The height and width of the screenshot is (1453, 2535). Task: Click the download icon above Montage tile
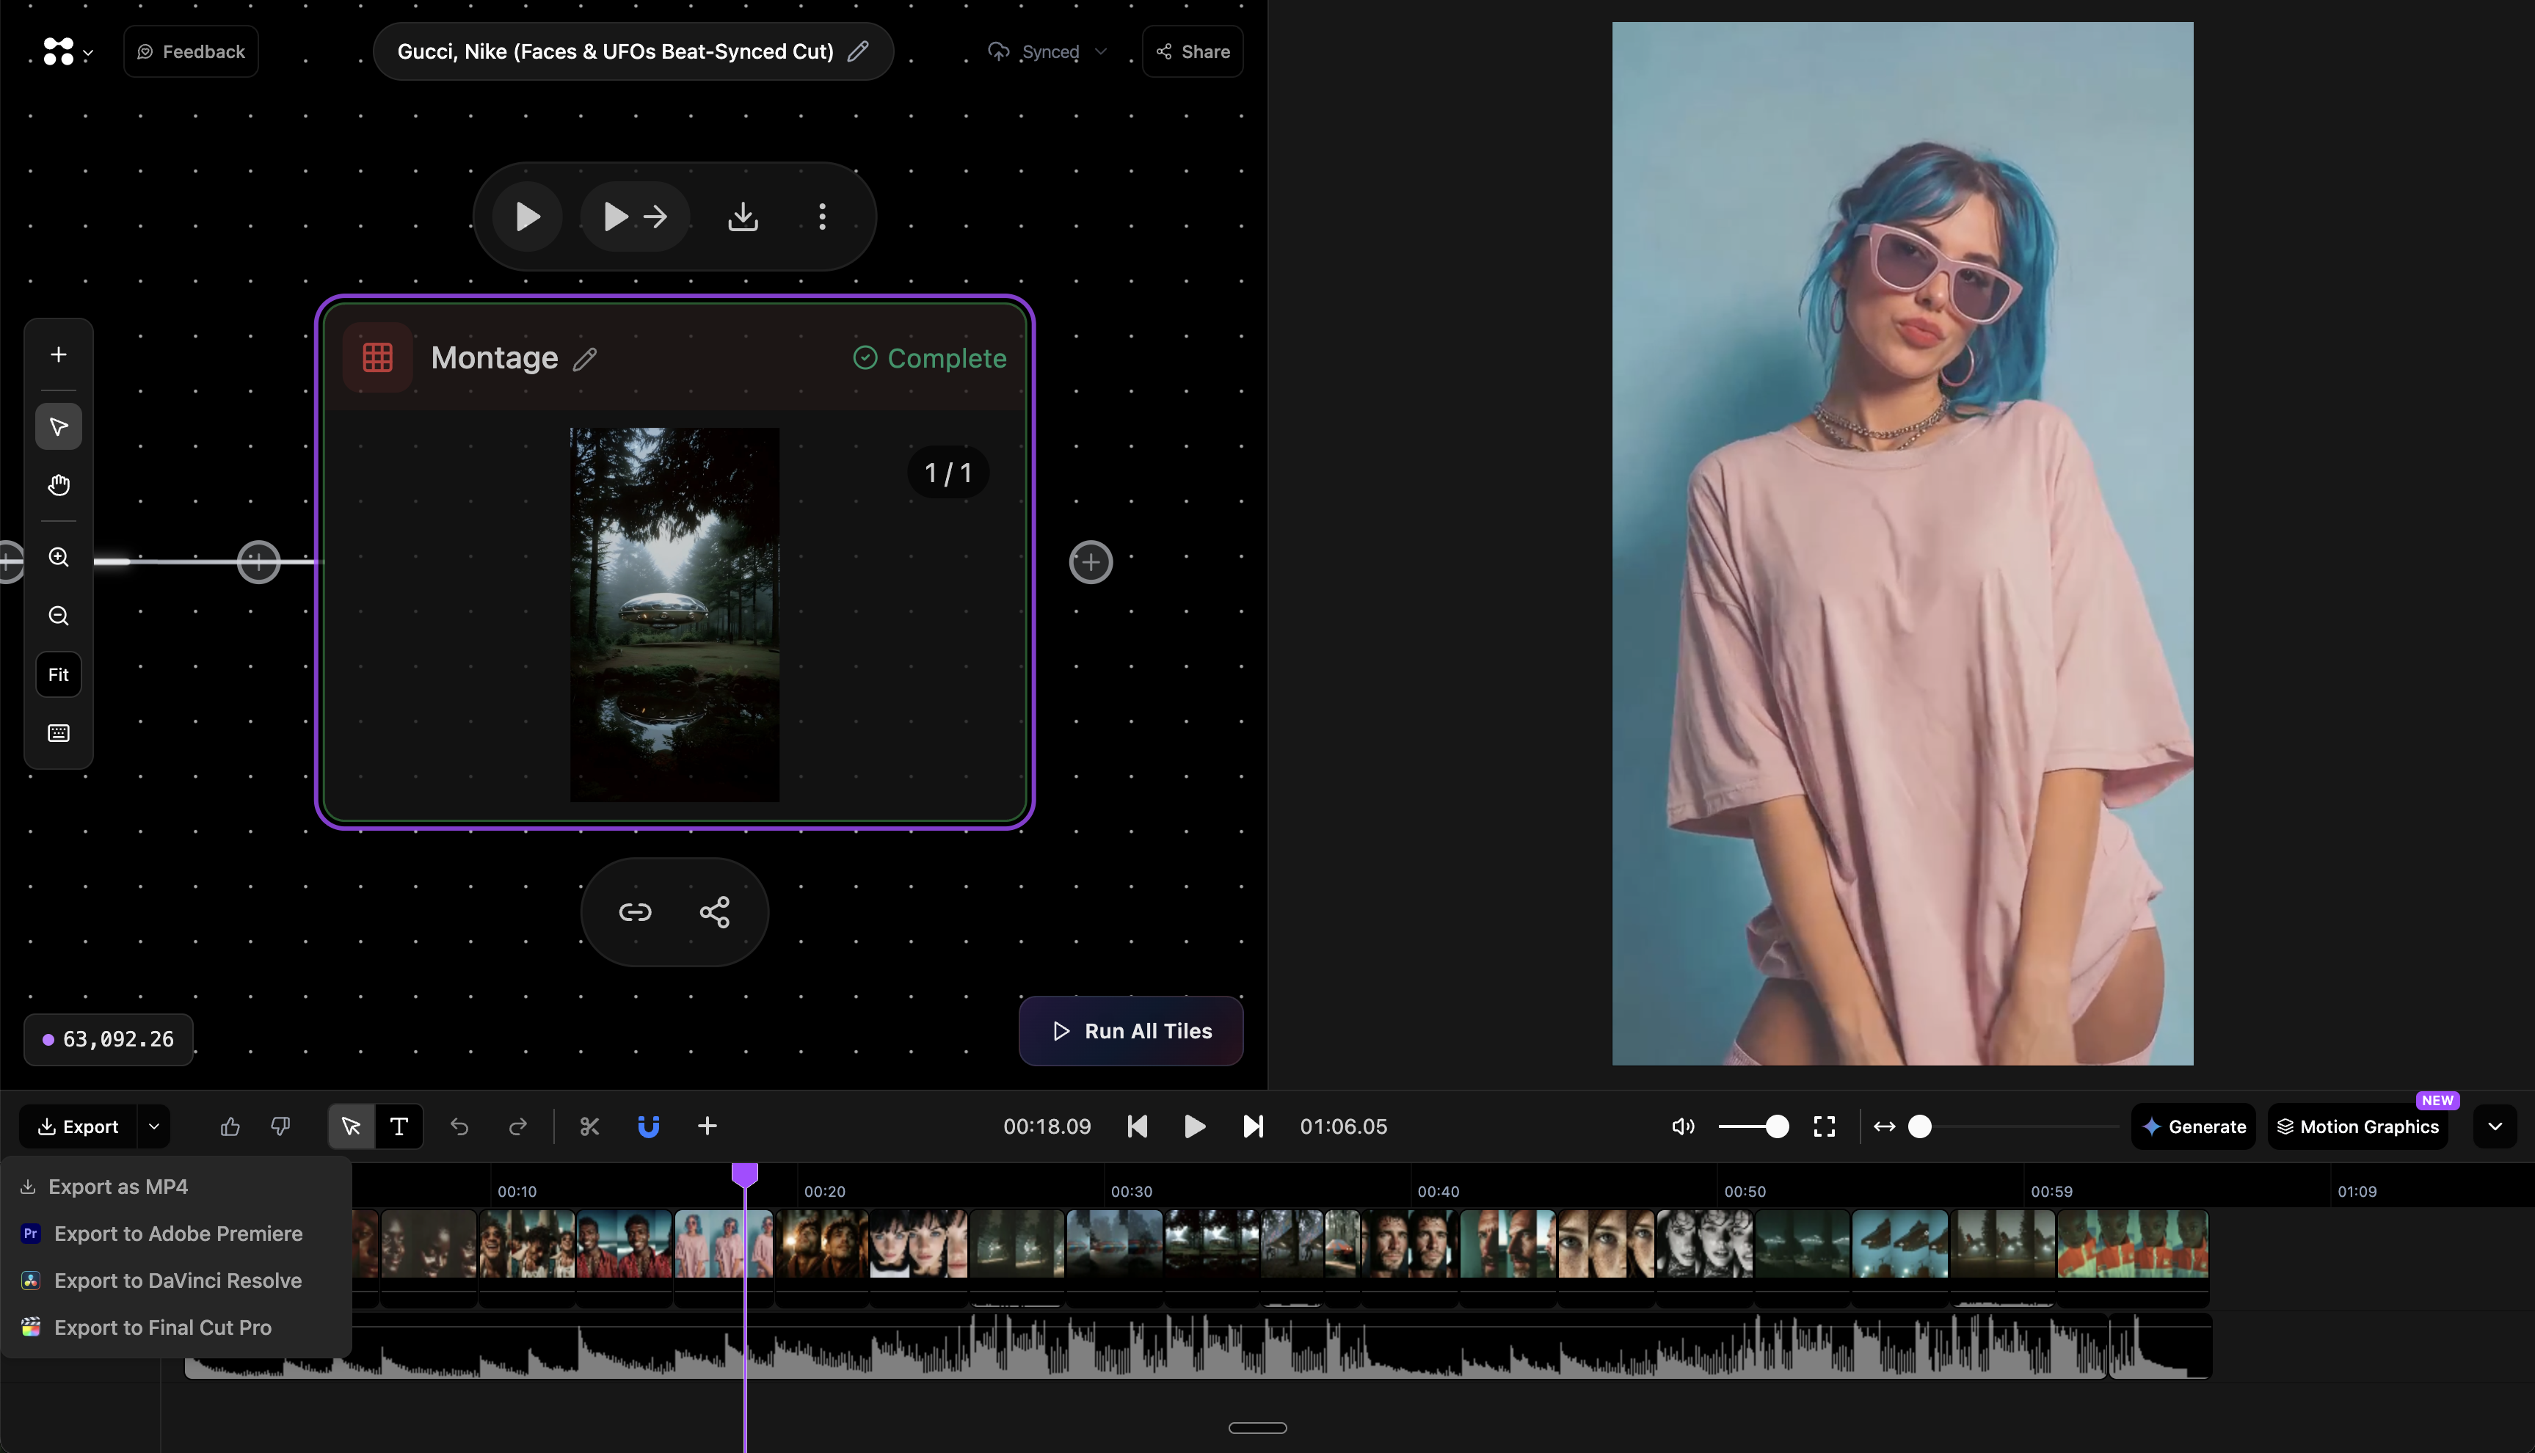click(743, 216)
